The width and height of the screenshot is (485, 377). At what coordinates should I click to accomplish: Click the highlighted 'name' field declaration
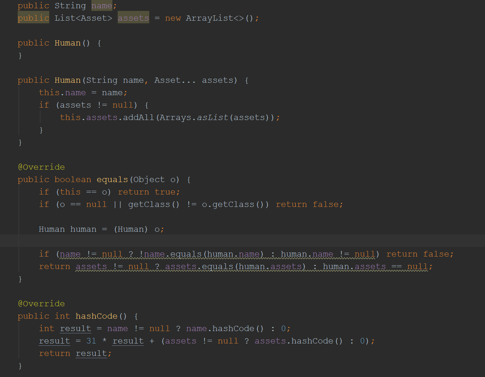102,6
